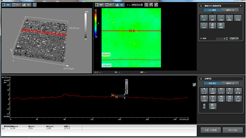Switch to line type tab
The width and height of the screenshot is (246, 138).
pyautogui.click(x=212, y=10)
